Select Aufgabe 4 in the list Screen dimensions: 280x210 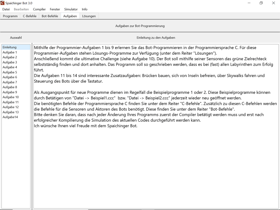point(16,67)
